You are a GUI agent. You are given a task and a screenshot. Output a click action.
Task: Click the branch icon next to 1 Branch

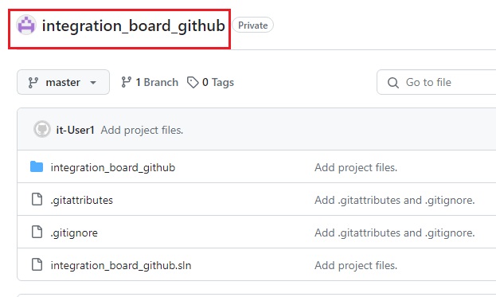pos(127,82)
